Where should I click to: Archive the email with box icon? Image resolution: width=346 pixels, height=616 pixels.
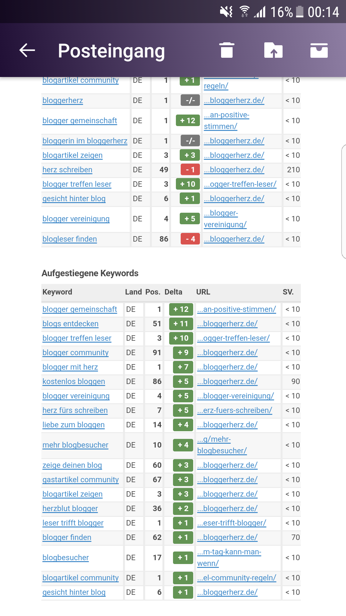point(319,50)
